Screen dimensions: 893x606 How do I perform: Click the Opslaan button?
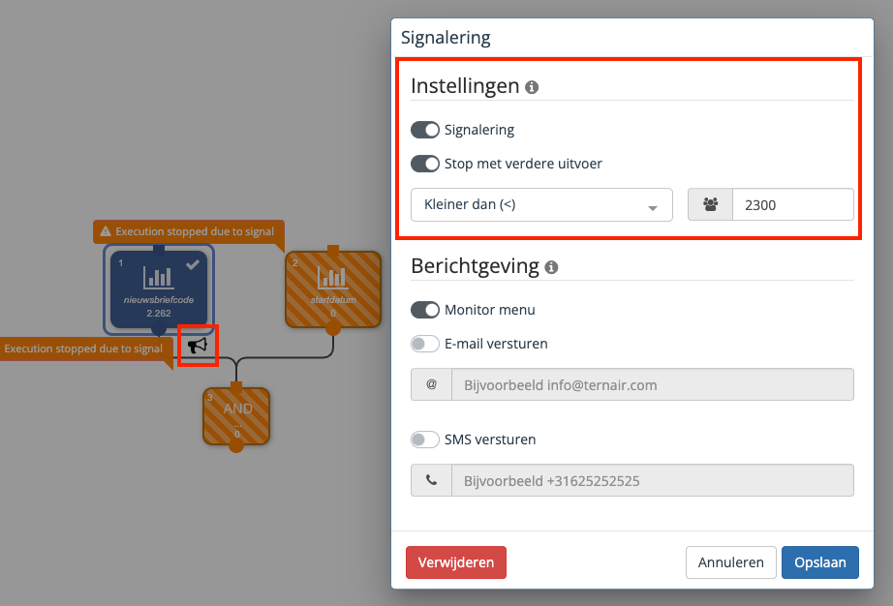[819, 562]
